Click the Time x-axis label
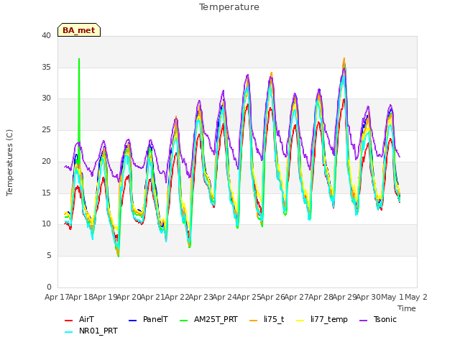The height and width of the screenshot is (345, 460). (407, 308)
